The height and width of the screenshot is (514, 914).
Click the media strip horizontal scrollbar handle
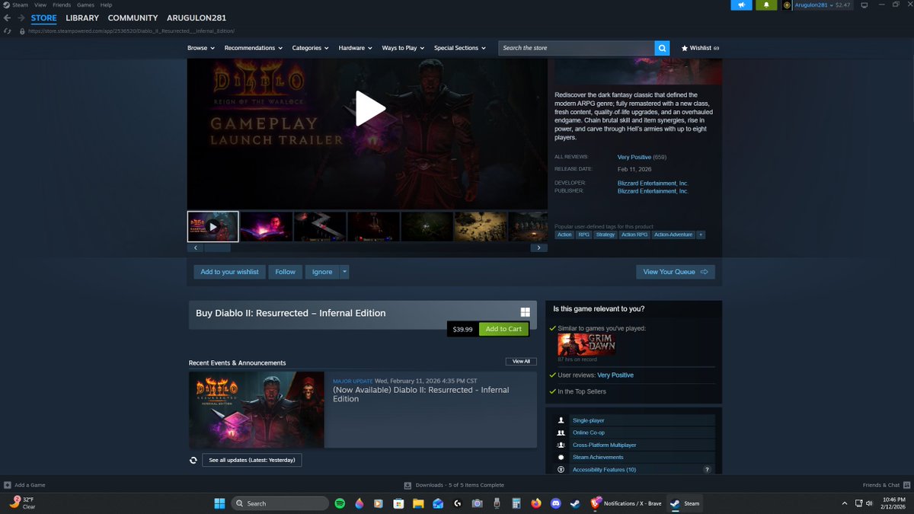tap(217, 247)
